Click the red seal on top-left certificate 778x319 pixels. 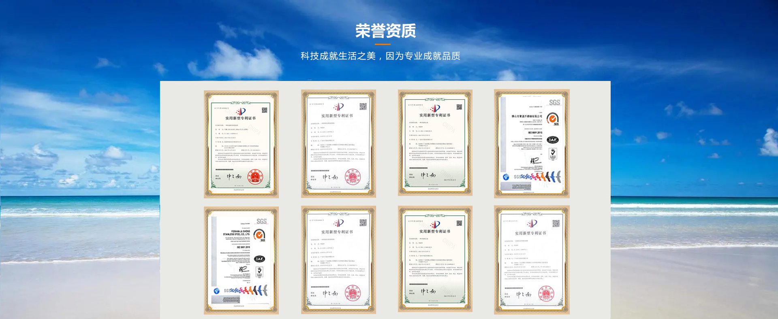[x=255, y=177]
